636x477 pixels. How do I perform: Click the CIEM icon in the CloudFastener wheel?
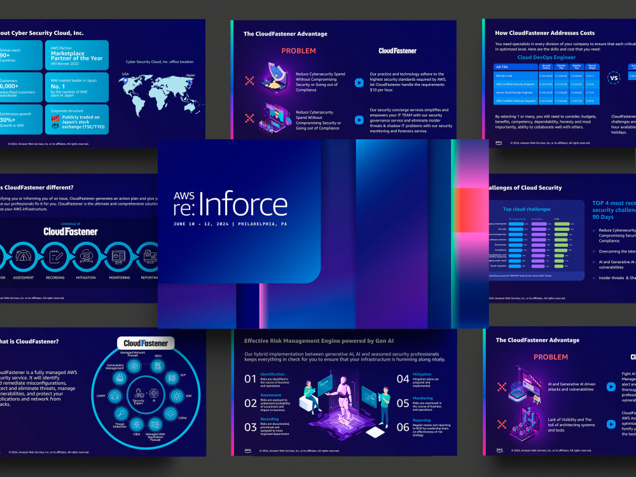[x=137, y=424]
